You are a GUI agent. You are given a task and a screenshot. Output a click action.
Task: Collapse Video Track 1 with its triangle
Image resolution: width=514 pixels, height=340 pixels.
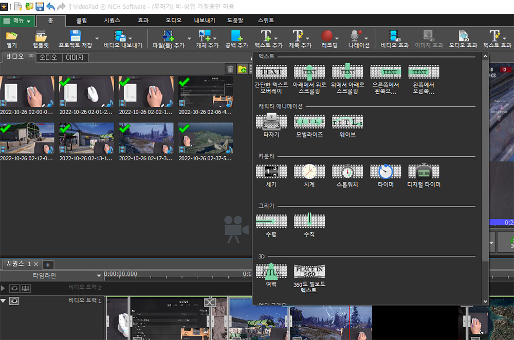pos(3,300)
